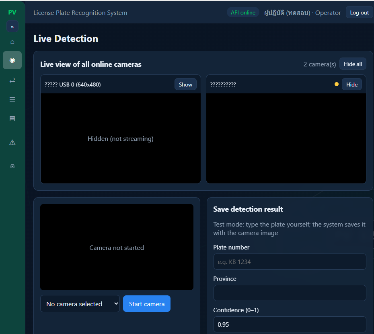The height and width of the screenshot is (334, 374).
Task: Hide the second camera's live stream
Action: (351, 85)
